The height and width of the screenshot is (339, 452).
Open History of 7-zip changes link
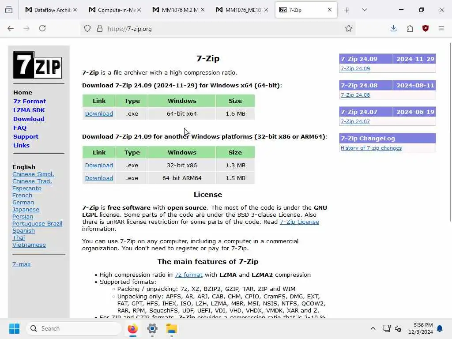tap(371, 148)
